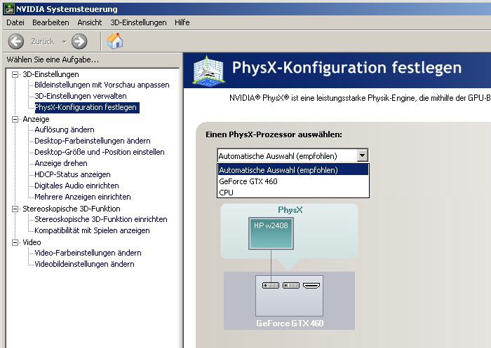491x348 pixels.
Task: Go to the home page icon
Action: point(115,41)
